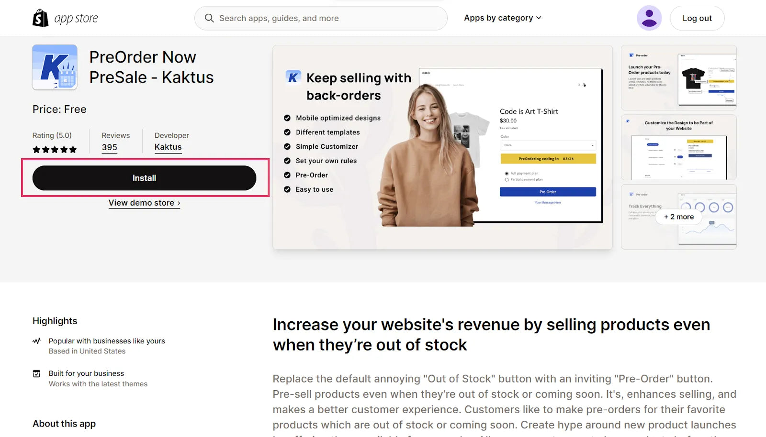Click the Highlights heading
766x437 pixels.
point(55,321)
